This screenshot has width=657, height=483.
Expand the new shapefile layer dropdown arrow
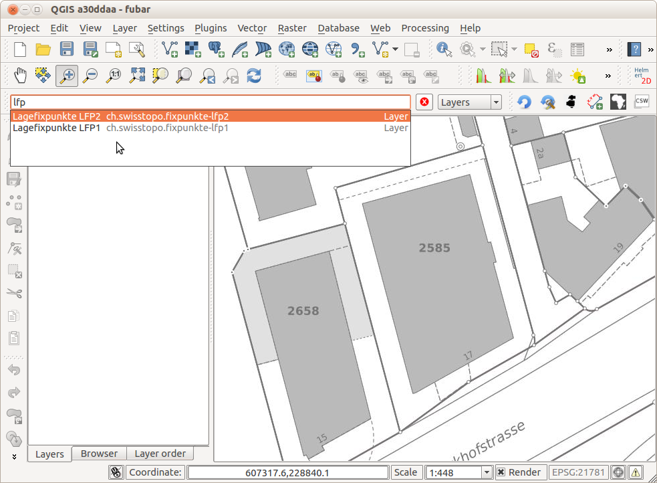point(395,50)
